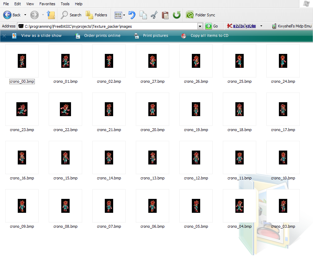Open the MidpX toolbar dropdown arrow
This screenshot has width=313, height=258.
click(261, 26)
